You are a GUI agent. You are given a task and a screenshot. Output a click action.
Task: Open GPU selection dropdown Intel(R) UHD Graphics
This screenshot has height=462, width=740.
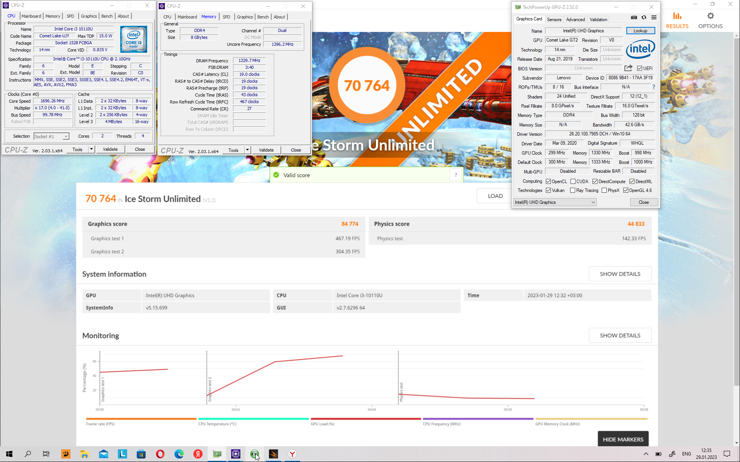coord(555,202)
